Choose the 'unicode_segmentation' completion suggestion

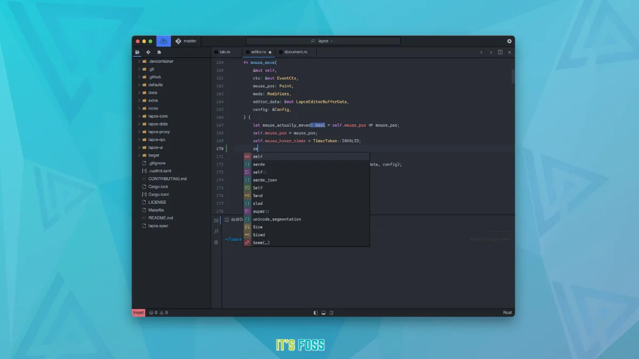tap(306, 219)
